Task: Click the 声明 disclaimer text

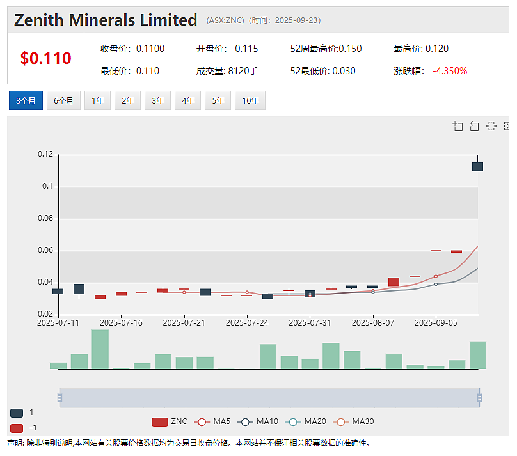Action: [x=188, y=443]
